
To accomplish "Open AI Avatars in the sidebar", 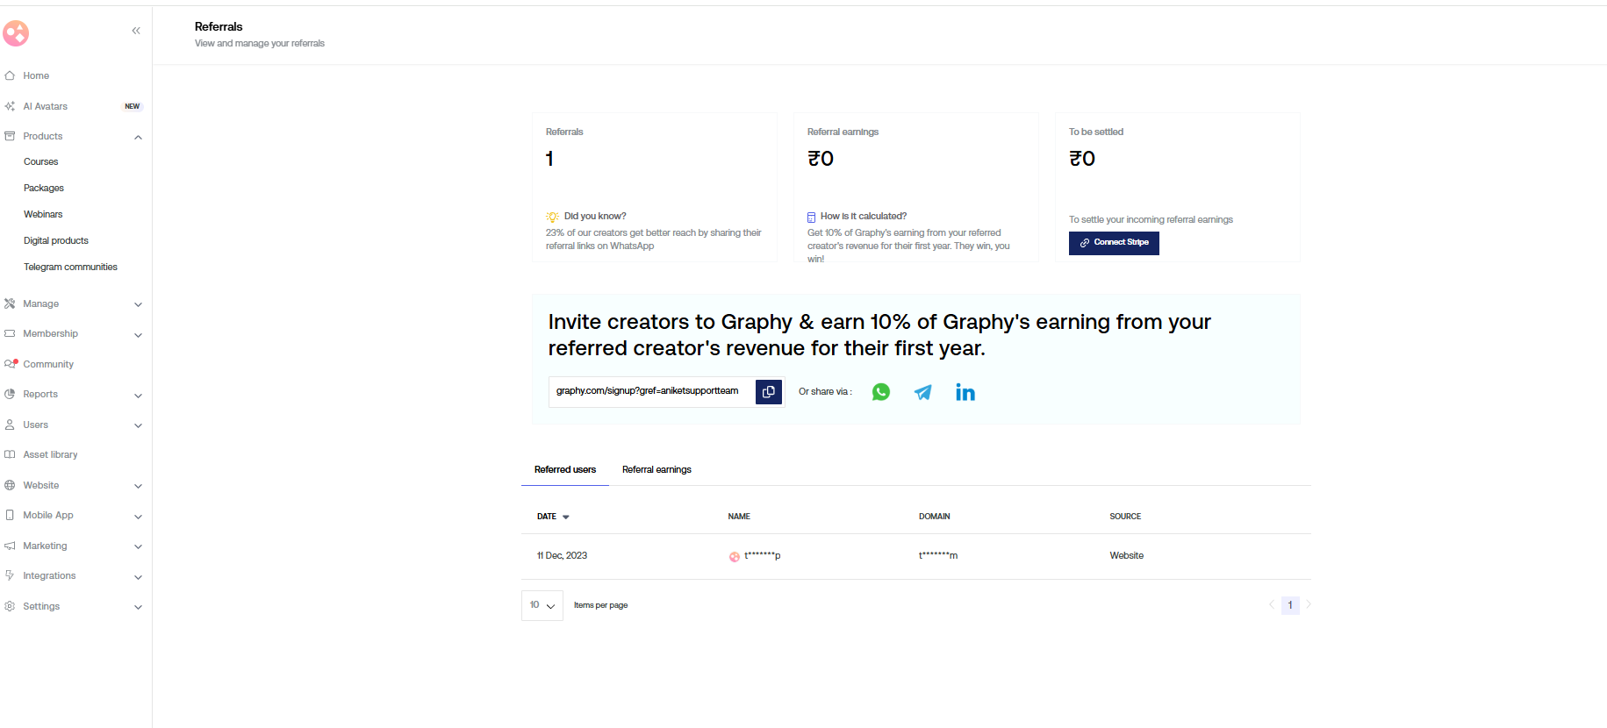I will (46, 106).
